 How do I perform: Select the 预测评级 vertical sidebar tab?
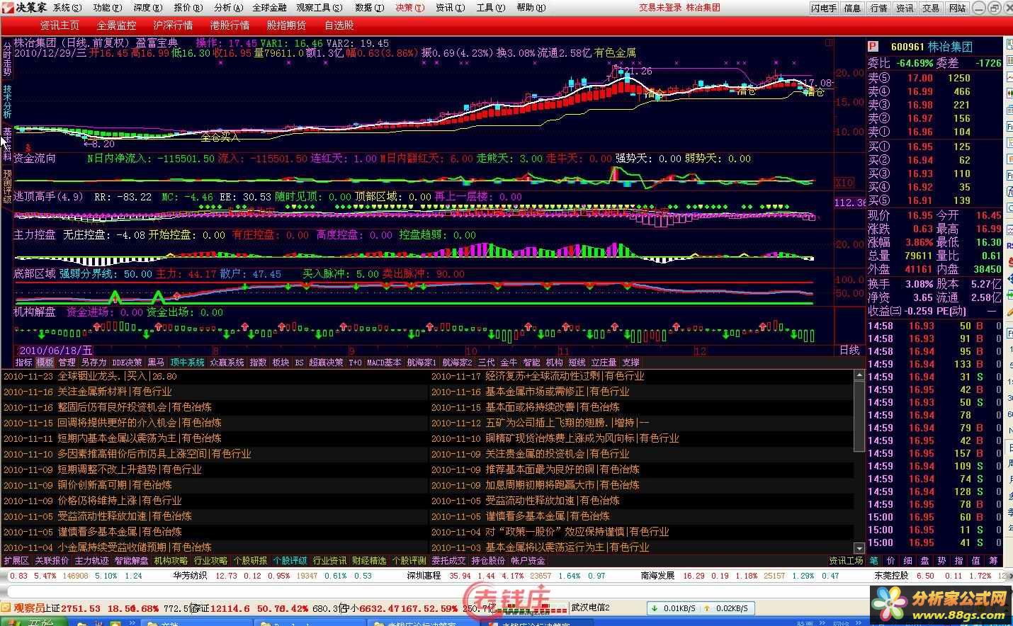pos(7,186)
